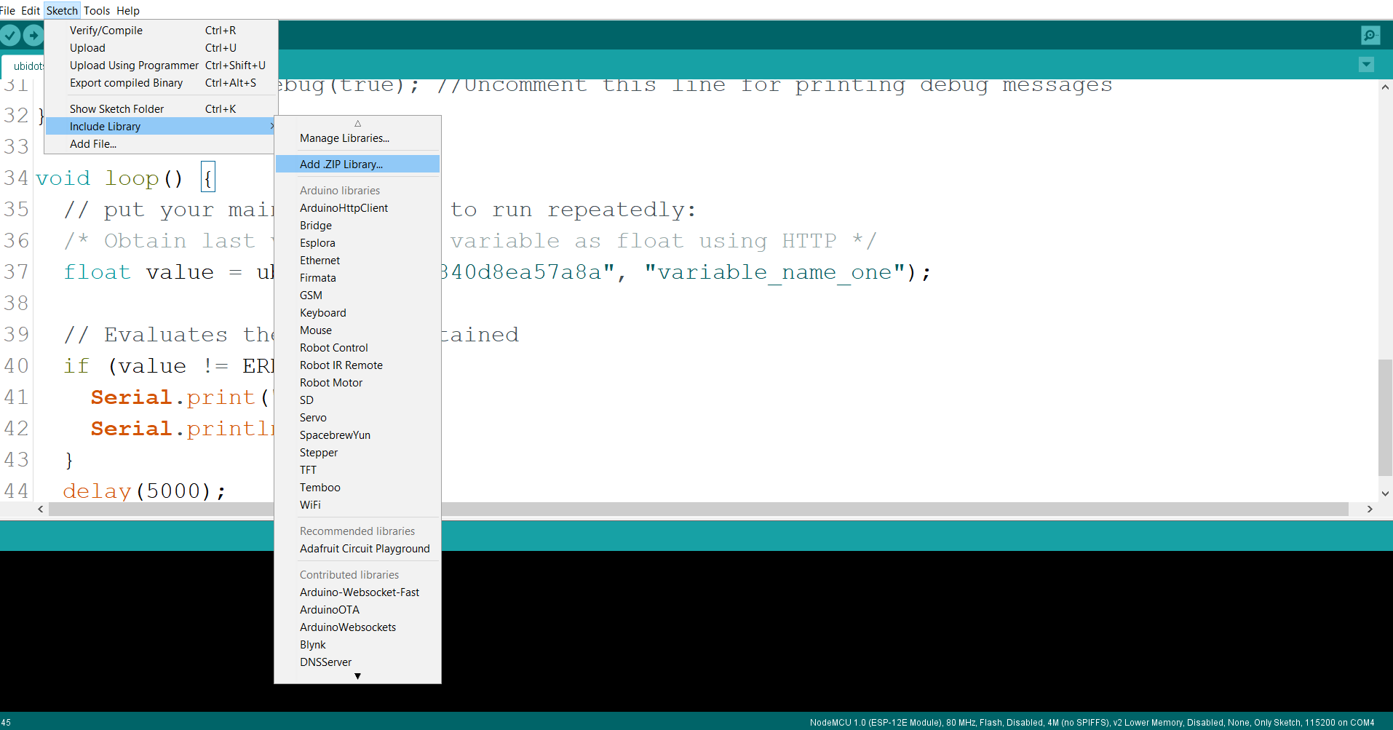Click the Verify checkmark toolbar icon
The width and height of the screenshot is (1393, 730).
pos(10,35)
